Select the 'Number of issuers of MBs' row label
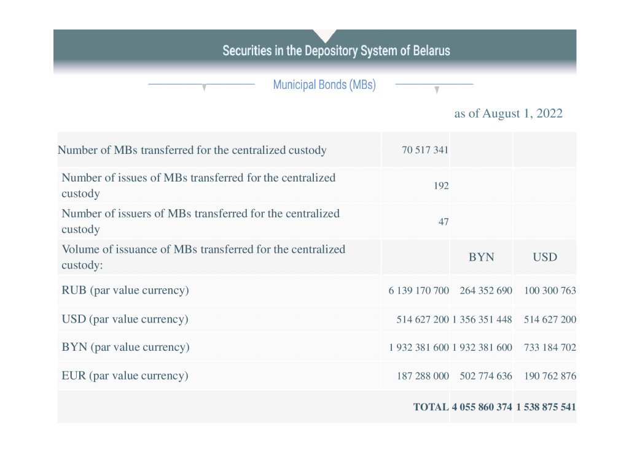This screenshot has height=471, width=629. (201, 221)
